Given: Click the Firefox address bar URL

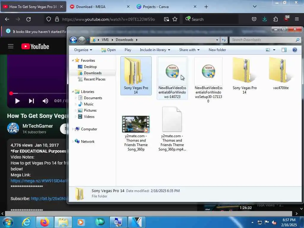Looking at the screenshot, I should (x=108, y=19).
